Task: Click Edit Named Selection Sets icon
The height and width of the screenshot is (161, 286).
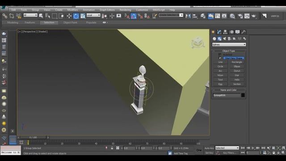Action: pos(155,16)
